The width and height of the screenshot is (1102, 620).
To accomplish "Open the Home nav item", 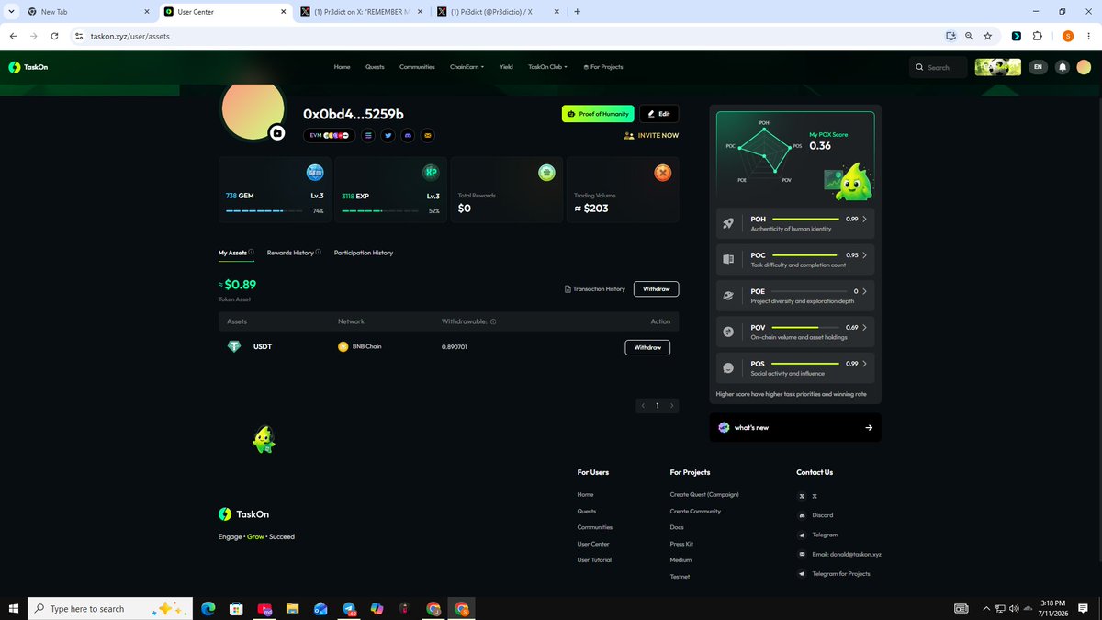I will pyautogui.click(x=342, y=67).
